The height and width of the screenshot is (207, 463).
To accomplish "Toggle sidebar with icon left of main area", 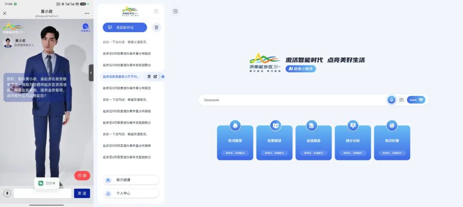I will [x=175, y=12].
